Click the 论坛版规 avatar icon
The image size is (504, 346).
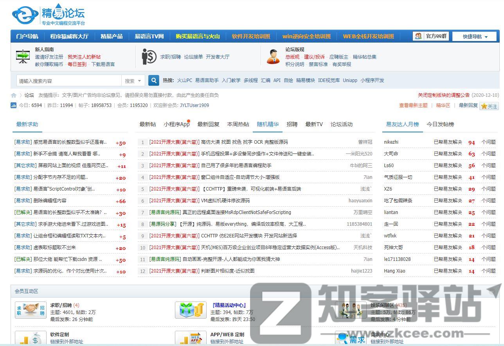pos(274,56)
